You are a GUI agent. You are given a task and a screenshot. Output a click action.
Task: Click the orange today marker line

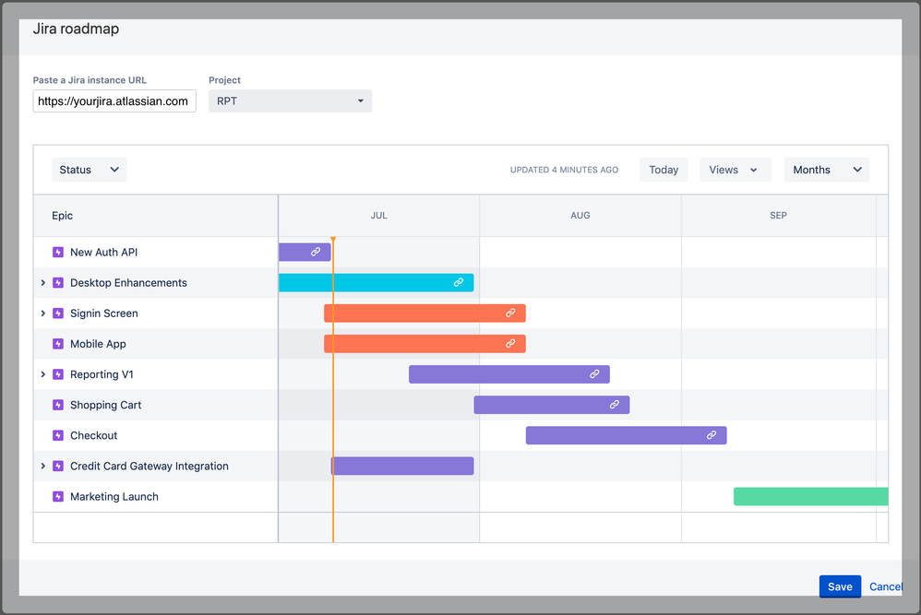click(x=333, y=389)
